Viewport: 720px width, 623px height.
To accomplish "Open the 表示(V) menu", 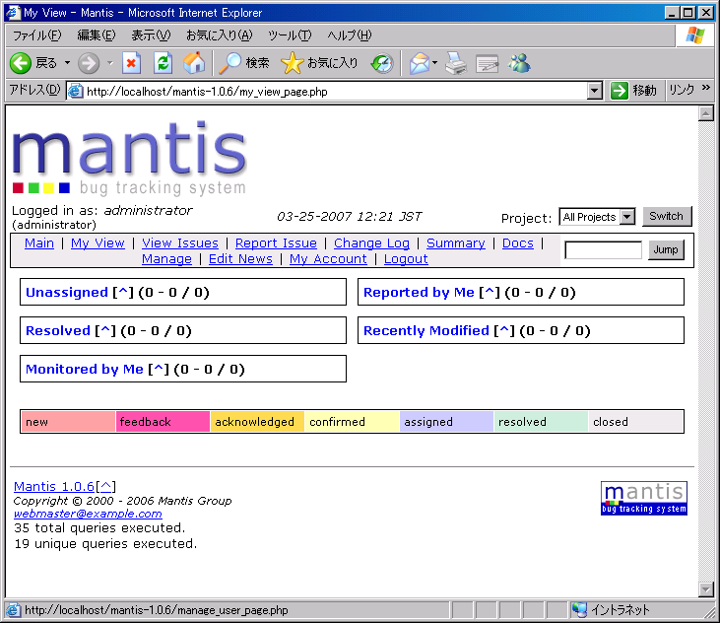I will (151, 35).
